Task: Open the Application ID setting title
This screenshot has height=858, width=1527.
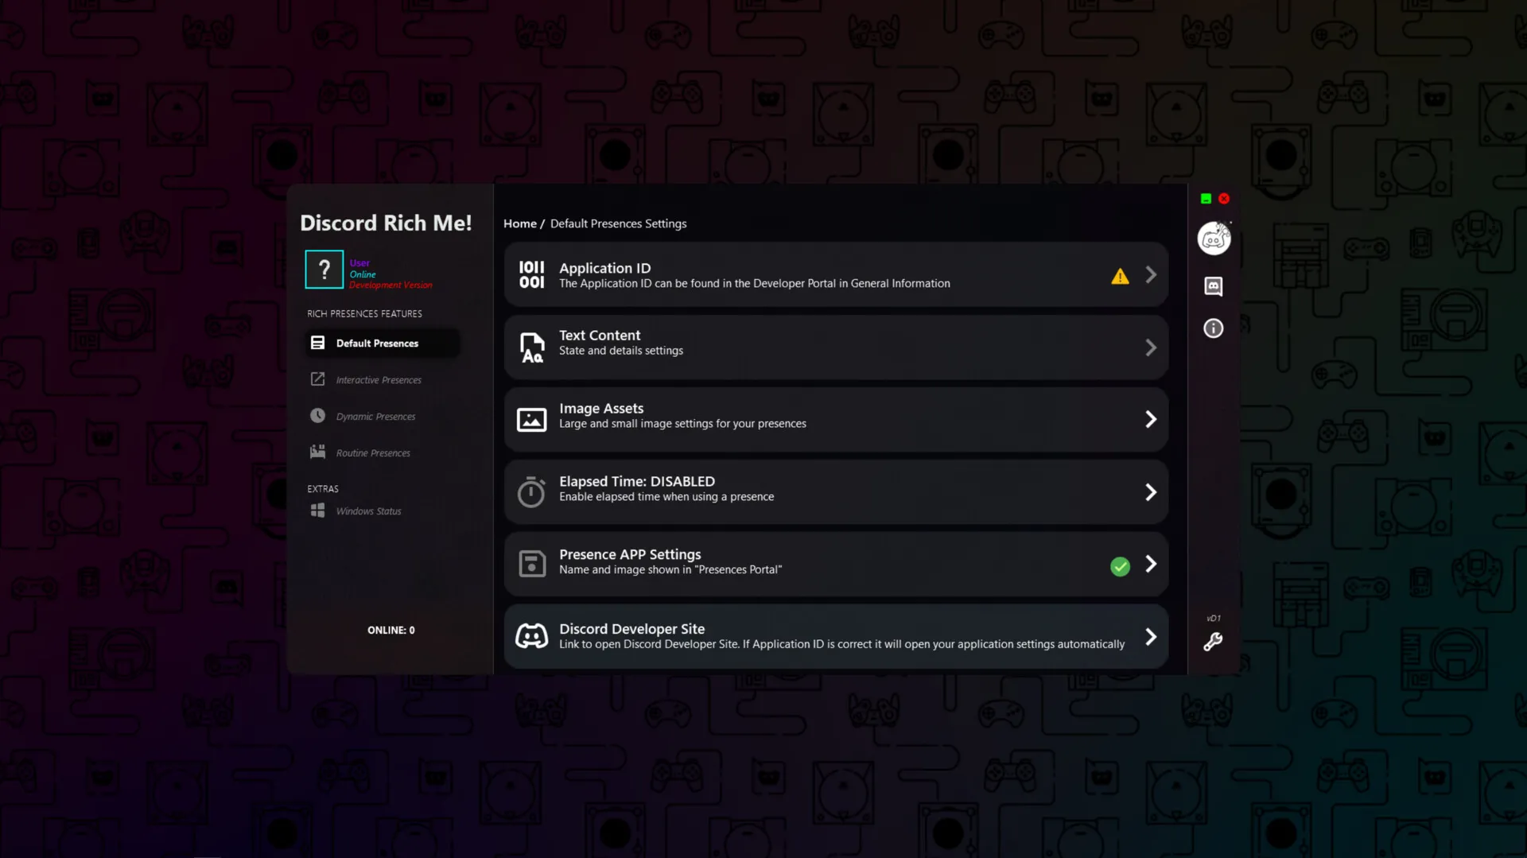Action: pyautogui.click(x=604, y=268)
